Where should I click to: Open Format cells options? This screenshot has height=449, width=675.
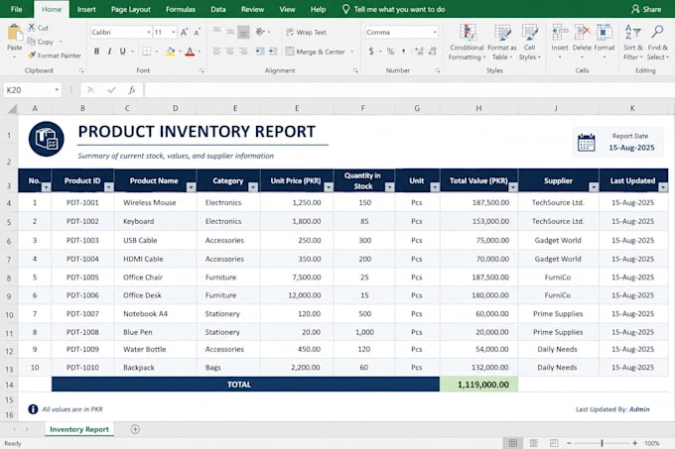[605, 42]
